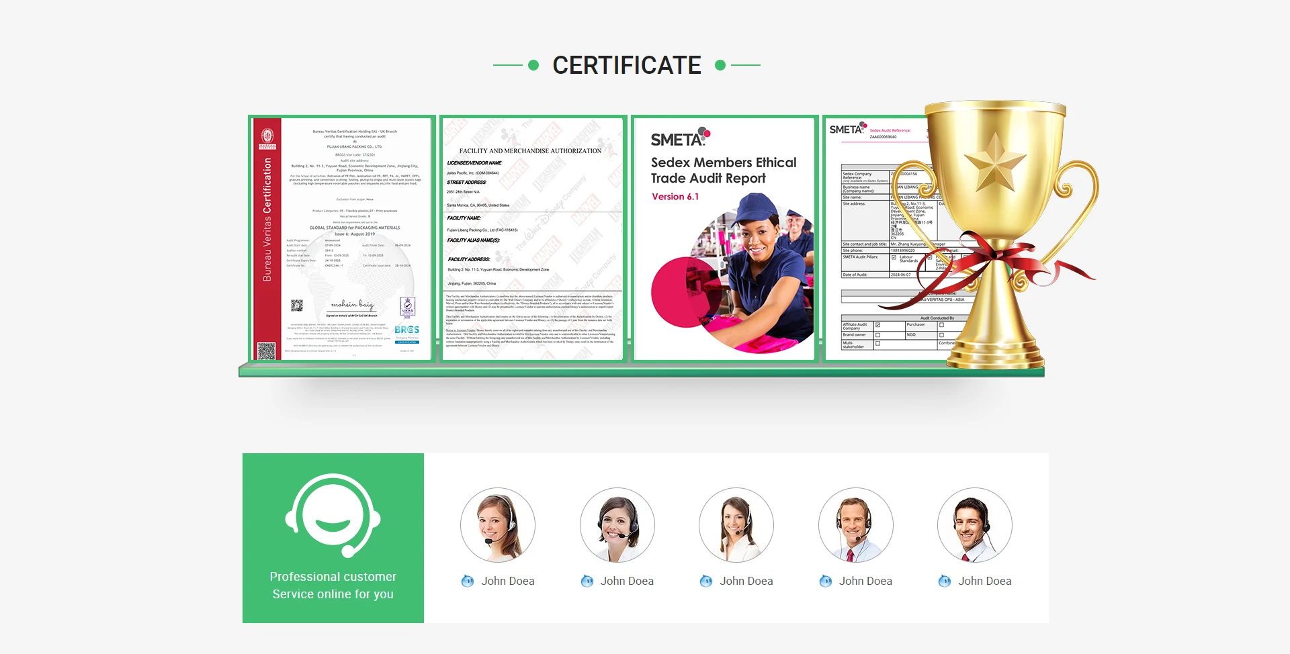Click the chat icon under the middle agent's photo

pyautogui.click(x=706, y=581)
